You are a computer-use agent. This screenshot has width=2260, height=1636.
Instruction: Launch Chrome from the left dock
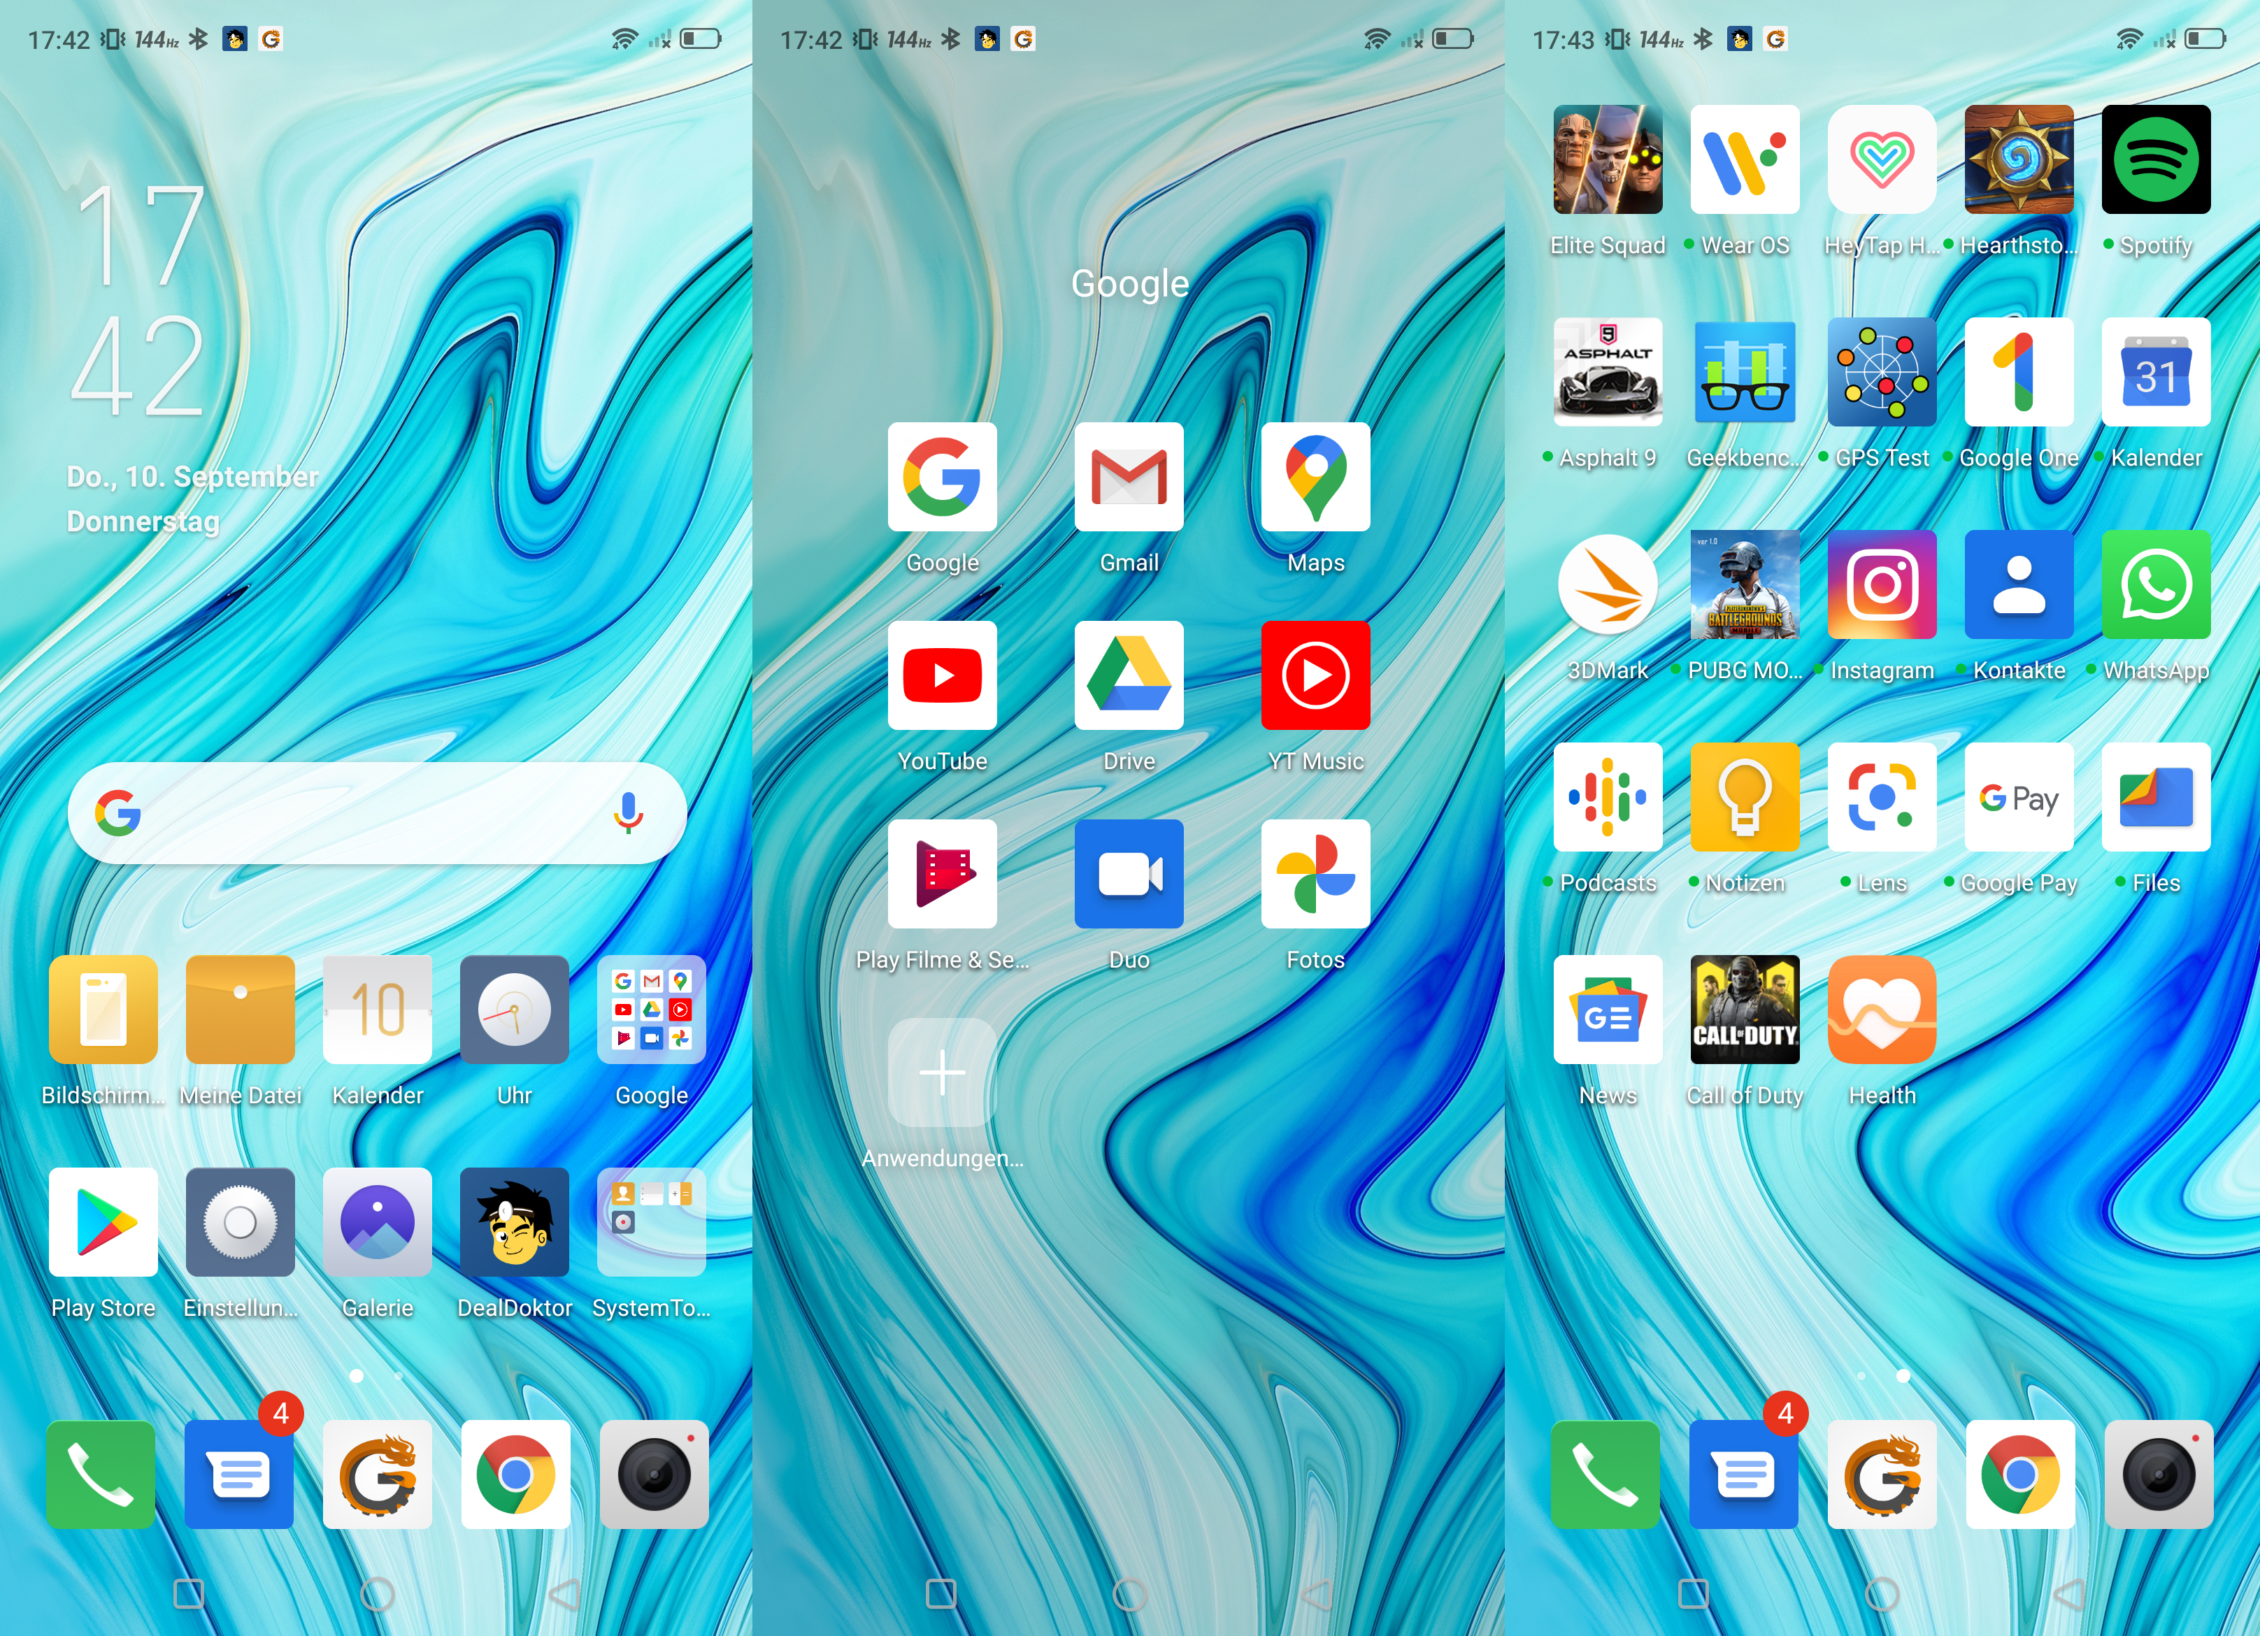point(515,1474)
